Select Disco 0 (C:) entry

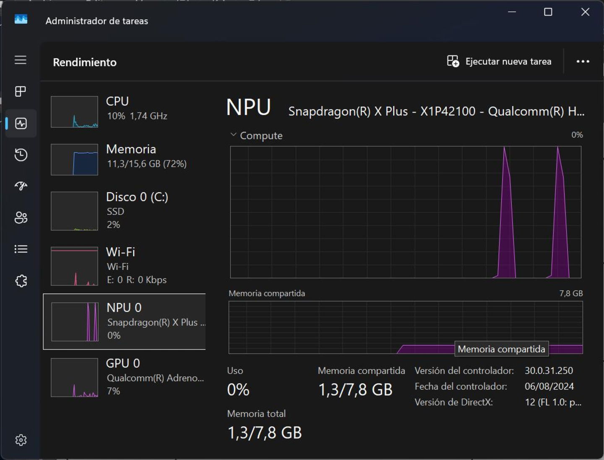point(125,211)
